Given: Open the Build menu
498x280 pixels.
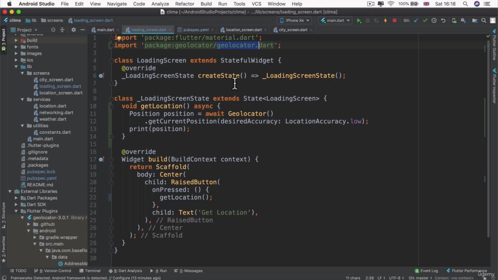Looking at the screenshot, I should pos(206,4).
